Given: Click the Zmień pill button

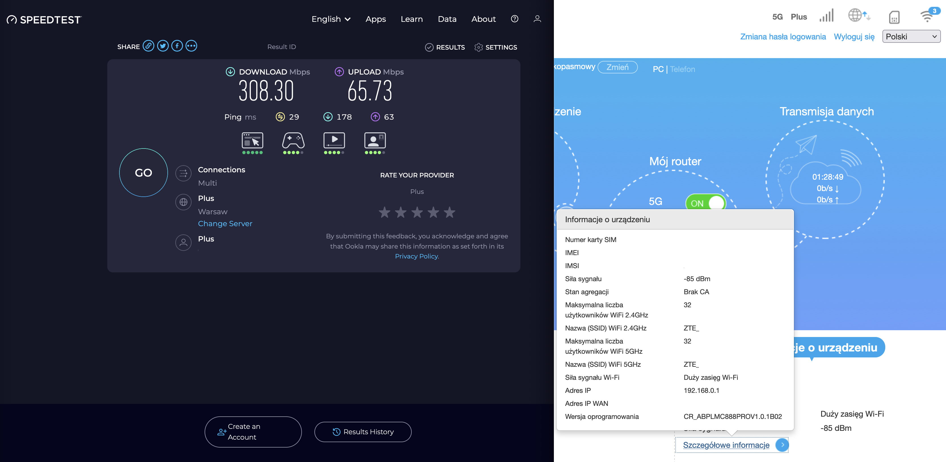Looking at the screenshot, I should [617, 67].
